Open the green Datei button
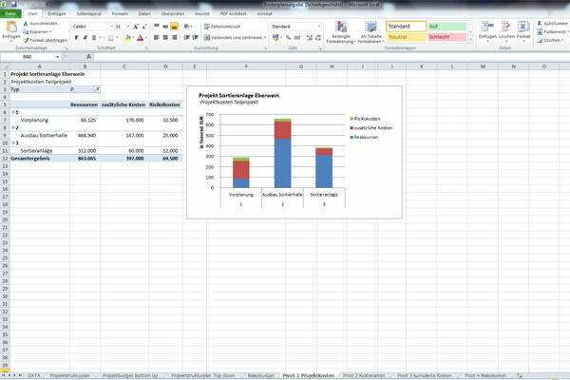Image resolution: width=570 pixels, height=380 pixels. pos(10,14)
